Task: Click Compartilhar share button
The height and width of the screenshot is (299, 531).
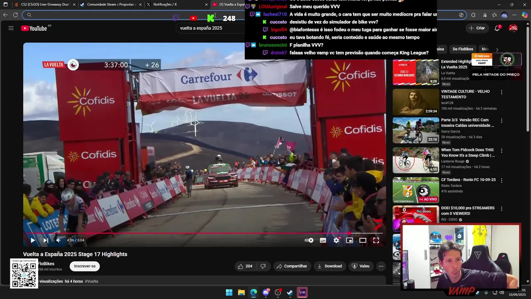Action: (292, 266)
